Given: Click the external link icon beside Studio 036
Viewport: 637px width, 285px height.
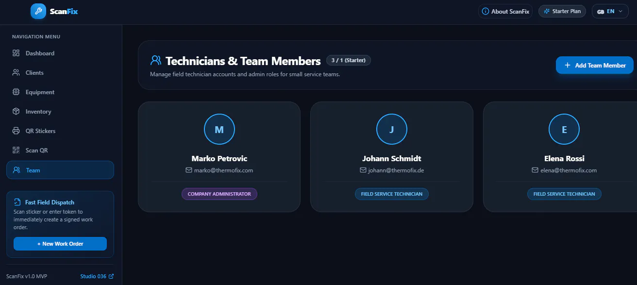Looking at the screenshot, I should point(111,276).
